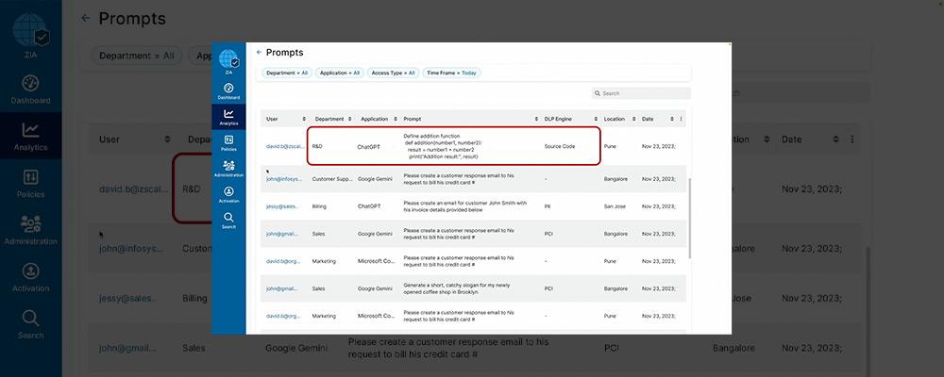Sort by User column on the background page
Image resolution: width=944 pixels, height=377 pixels.
[167, 139]
